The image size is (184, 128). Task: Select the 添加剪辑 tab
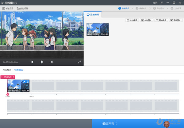[x=93, y=14]
